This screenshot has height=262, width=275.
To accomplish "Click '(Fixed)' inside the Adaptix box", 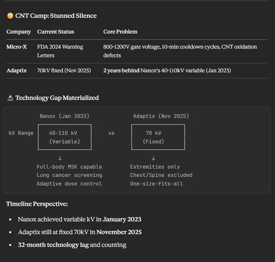I will (153, 142).
